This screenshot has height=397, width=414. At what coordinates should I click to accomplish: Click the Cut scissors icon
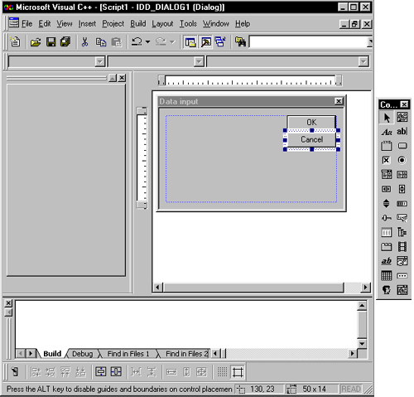click(84, 42)
